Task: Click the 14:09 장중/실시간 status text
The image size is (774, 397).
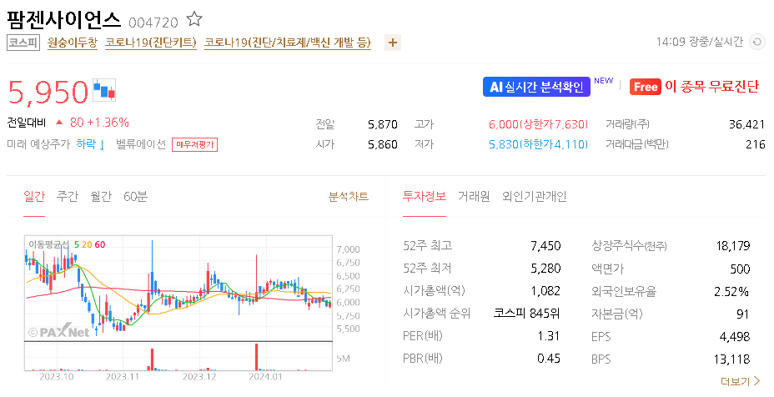Action: click(x=700, y=42)
